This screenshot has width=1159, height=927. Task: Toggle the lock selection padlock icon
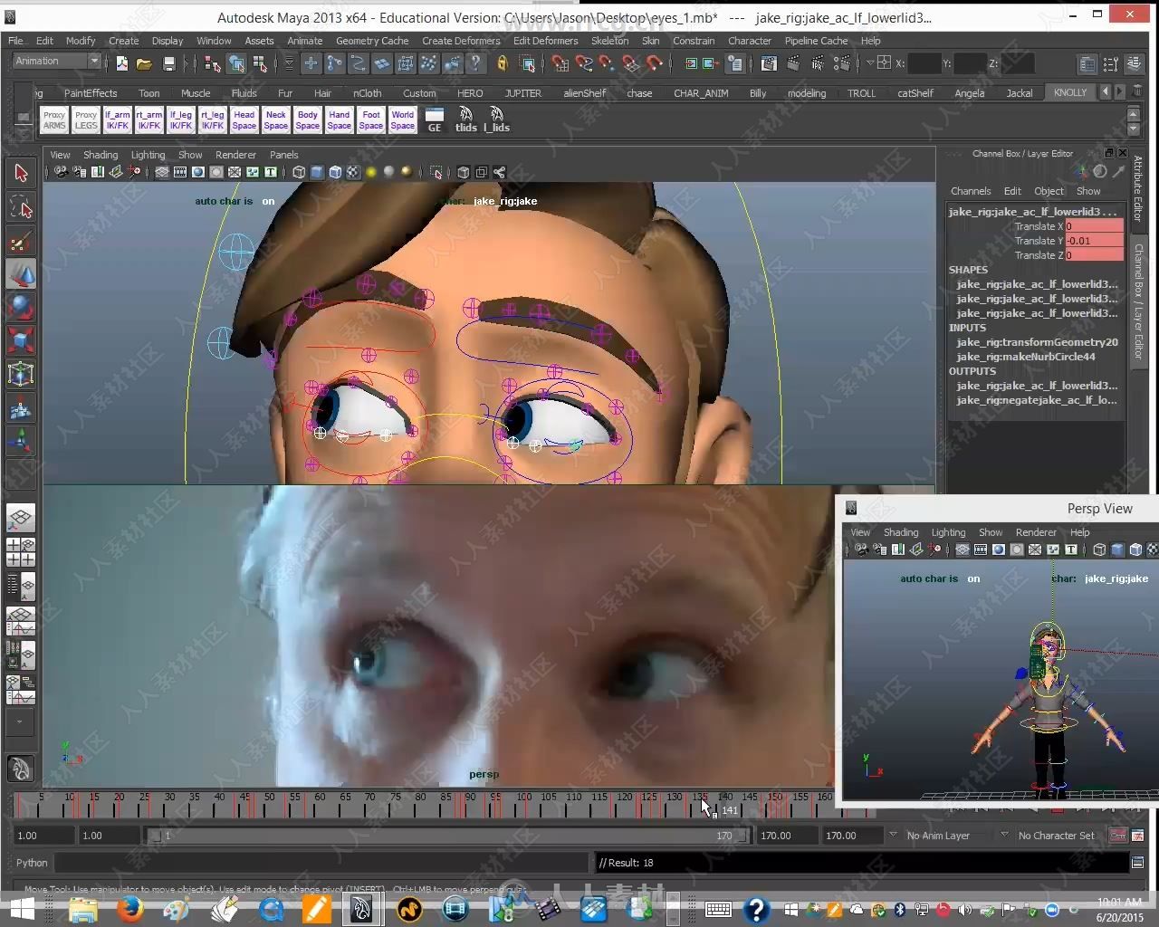coord(503,63)
